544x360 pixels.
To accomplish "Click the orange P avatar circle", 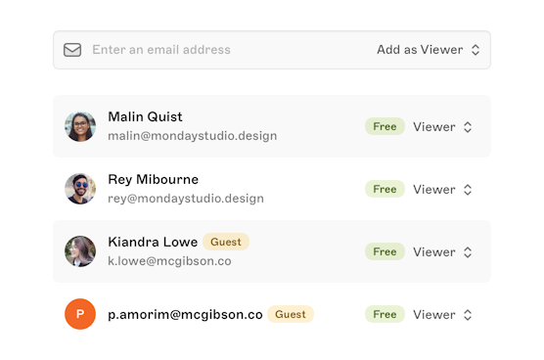I will coord(80,314).
